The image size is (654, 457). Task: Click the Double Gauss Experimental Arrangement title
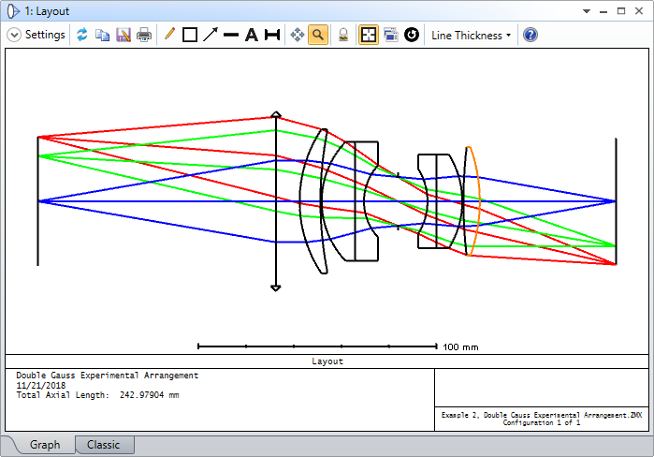(108, 376)
